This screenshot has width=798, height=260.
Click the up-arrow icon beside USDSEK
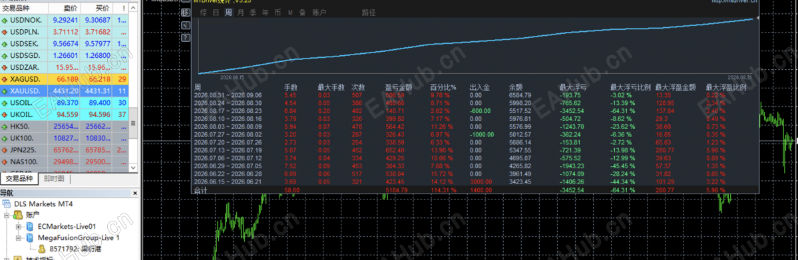(x=5, y=44)
